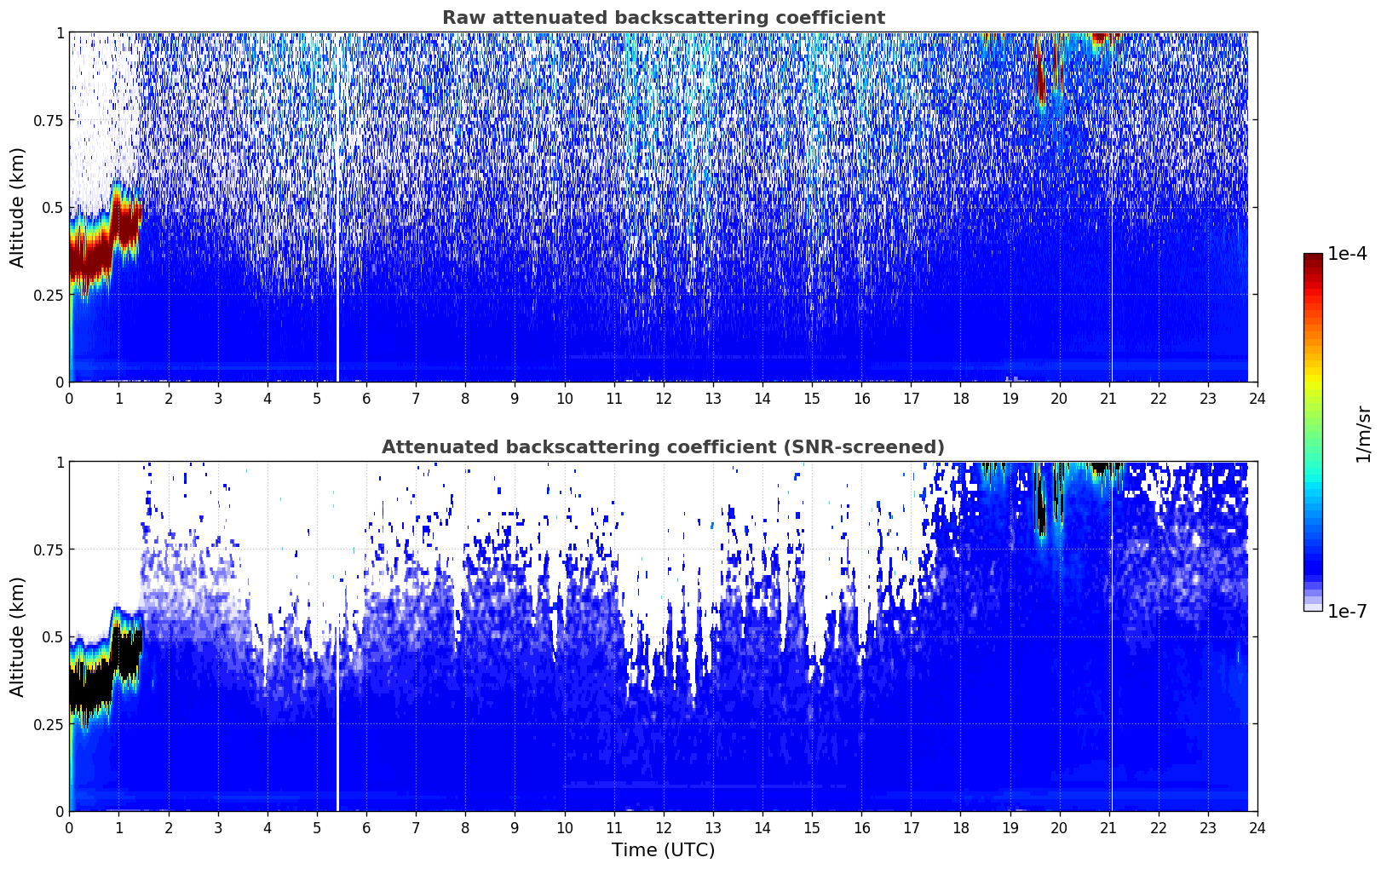Click the "15" hour tick under the SNR-screened plot
Screen dimensions: 1381x869
[812, 827]
